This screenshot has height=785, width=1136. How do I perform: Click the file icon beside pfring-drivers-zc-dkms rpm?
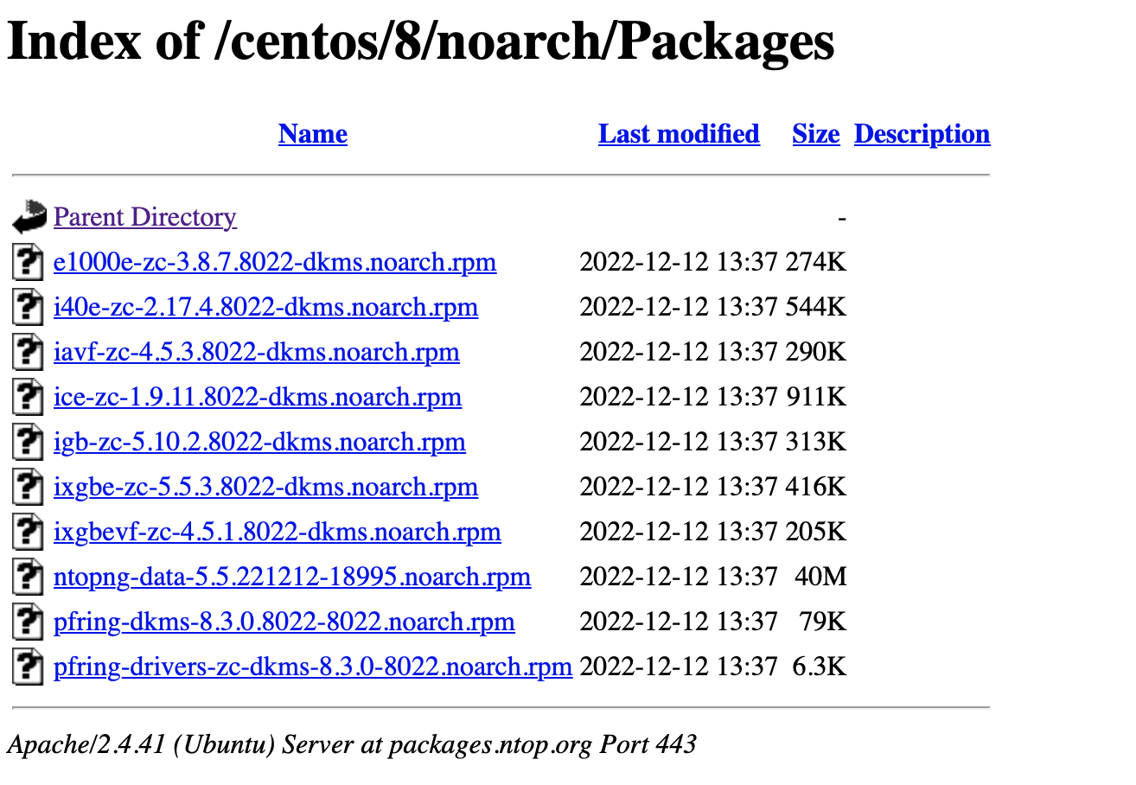(x=27, y=667)
